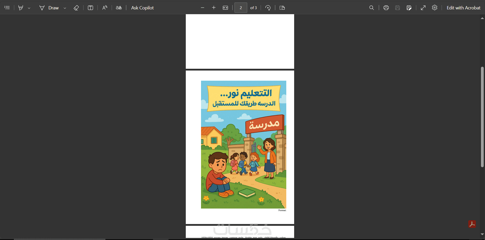
Task: Select the Highlight tool
Action: 21,8
